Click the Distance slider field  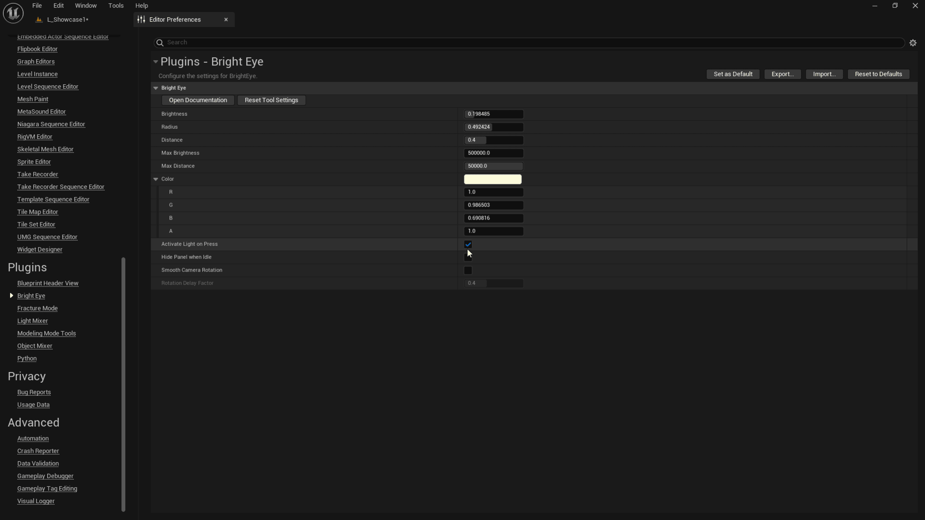(493, 140)
